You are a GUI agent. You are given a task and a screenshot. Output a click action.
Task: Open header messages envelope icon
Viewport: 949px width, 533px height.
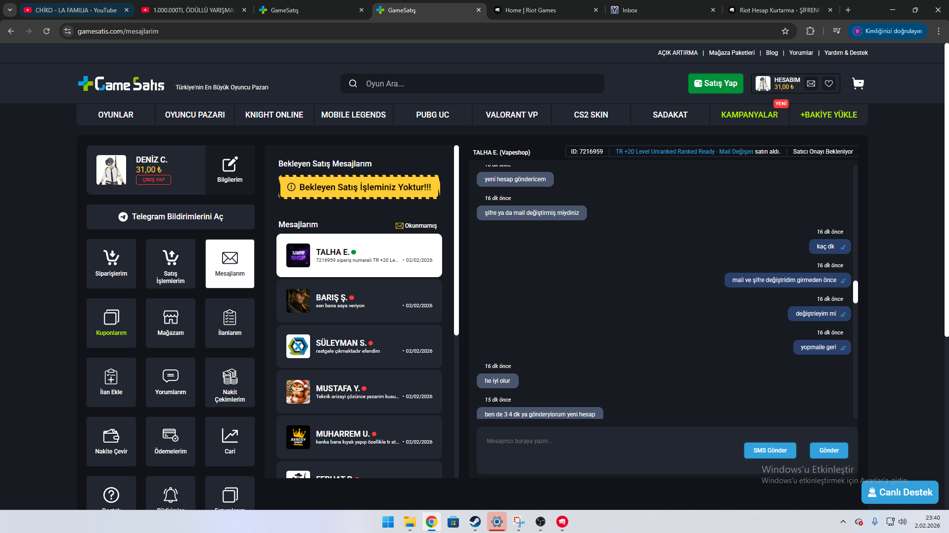pyautogui.click(x=811, y=83)
